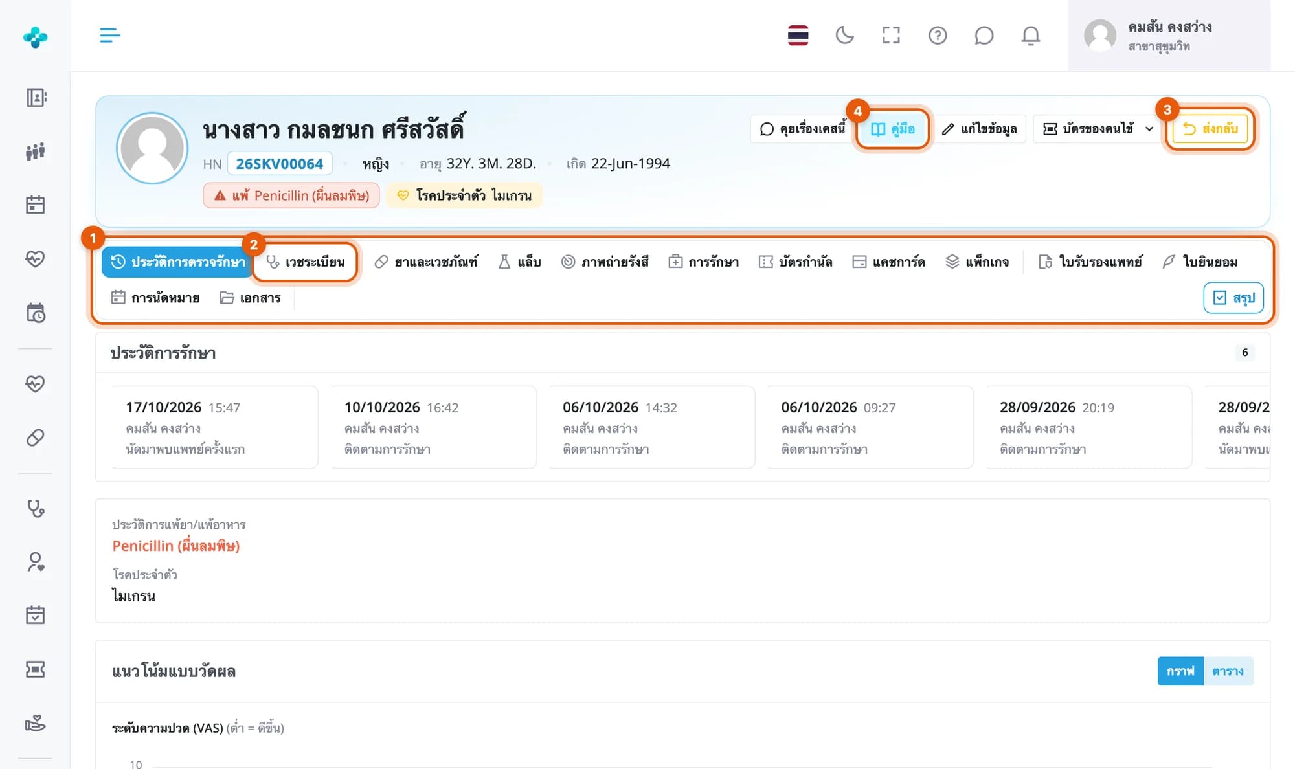The height and width of the screenshot is (769, 1295).
Task: Open the help question mark icon
Action: click(x=938, y=36)
